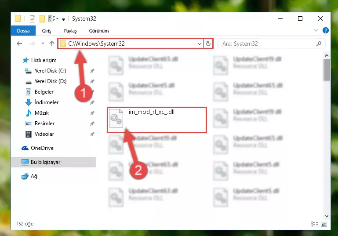Select the im_mod_rl_xc_.dll file name
Image resolution: width=338 pixels, height=236 pixels.
pos(152,112)
